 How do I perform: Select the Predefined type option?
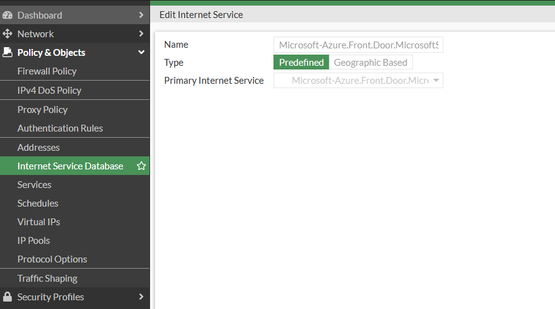click(x=301, y=62)
